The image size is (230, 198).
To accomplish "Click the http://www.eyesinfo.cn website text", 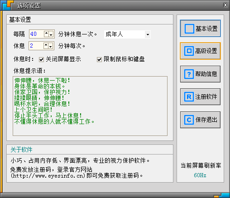I will point(48,176).
